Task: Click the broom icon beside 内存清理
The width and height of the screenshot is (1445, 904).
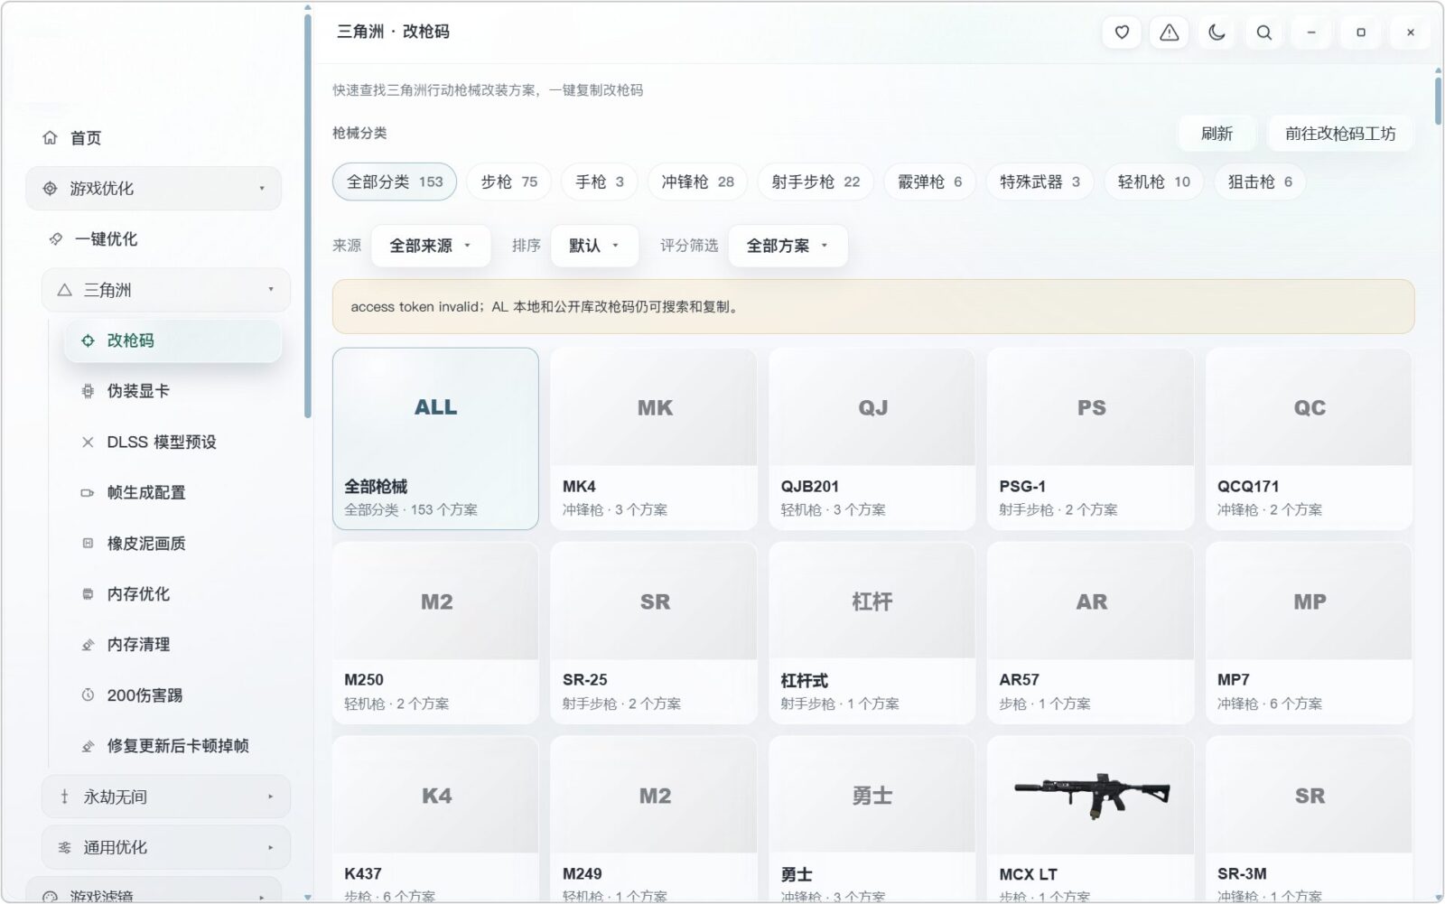Action: coord(88,644)
